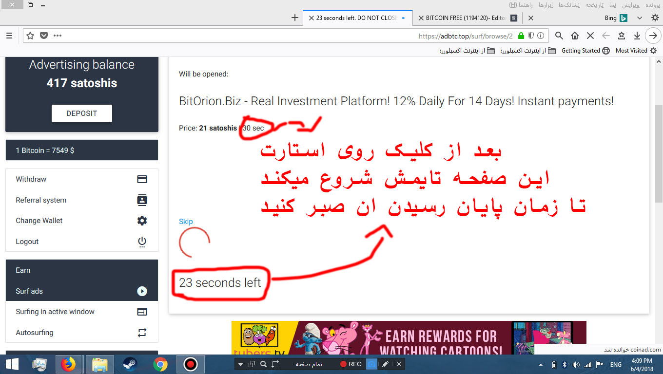Click the Bing search engine logo
Image resolution: width=663 pixels, height=374 pixels.
623,18
